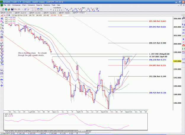This screenshot has height=135, width=185.
Task: Open the Help menu
Action: [x=59, y=5]
